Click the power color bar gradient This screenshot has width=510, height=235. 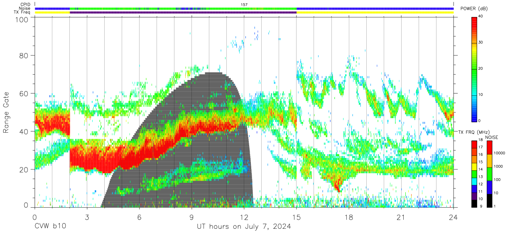pos(474,69)
